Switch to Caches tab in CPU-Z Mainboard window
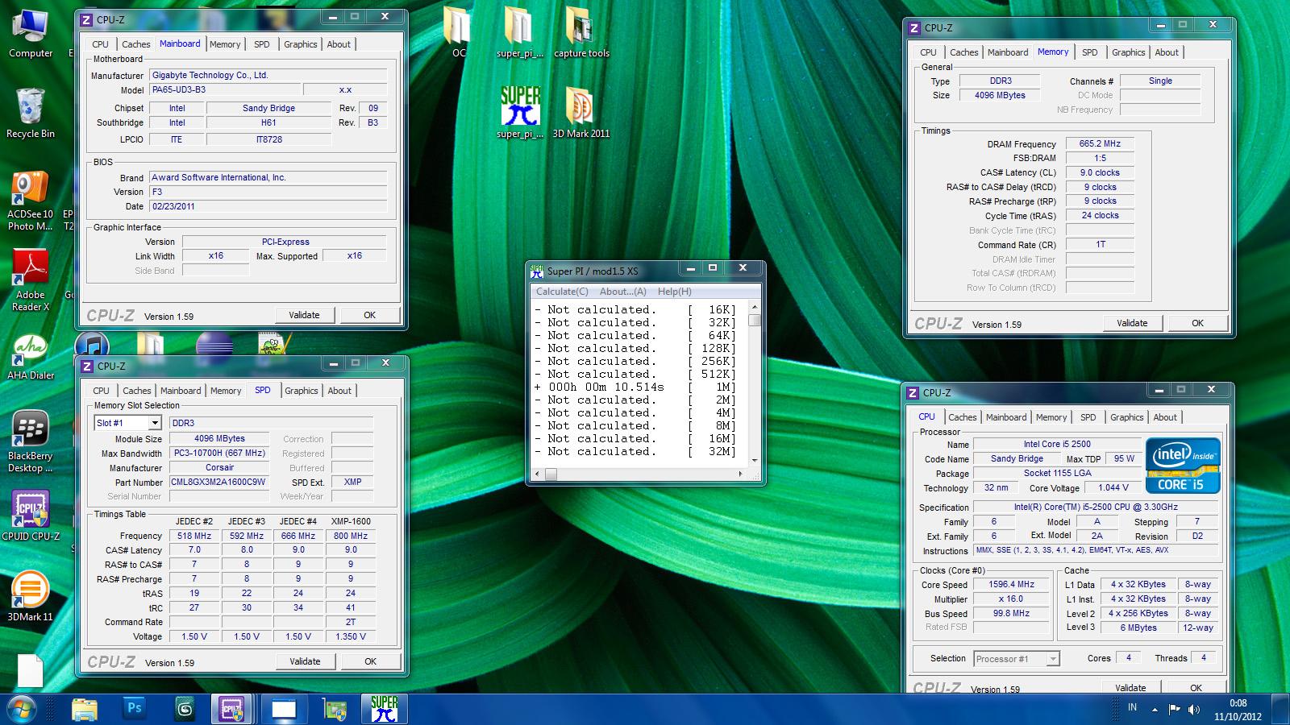 coord(135,44)
